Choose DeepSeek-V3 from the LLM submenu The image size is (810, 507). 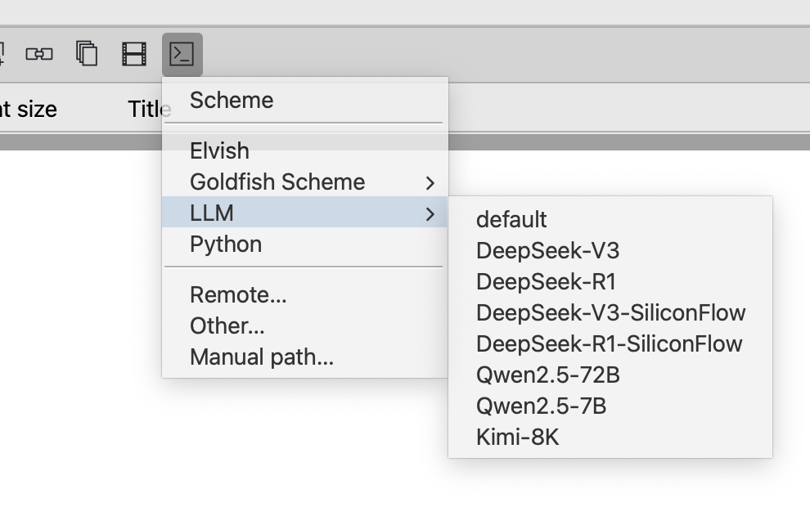(x=542, y=251)
